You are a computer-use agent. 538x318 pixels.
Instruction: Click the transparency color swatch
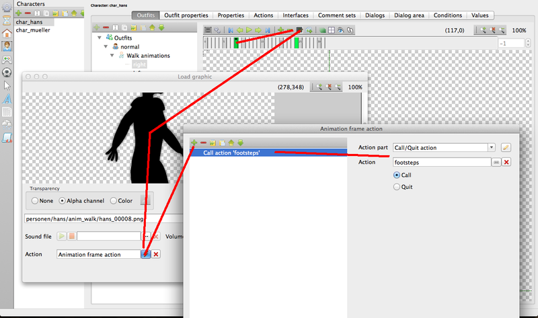point(144,200)
